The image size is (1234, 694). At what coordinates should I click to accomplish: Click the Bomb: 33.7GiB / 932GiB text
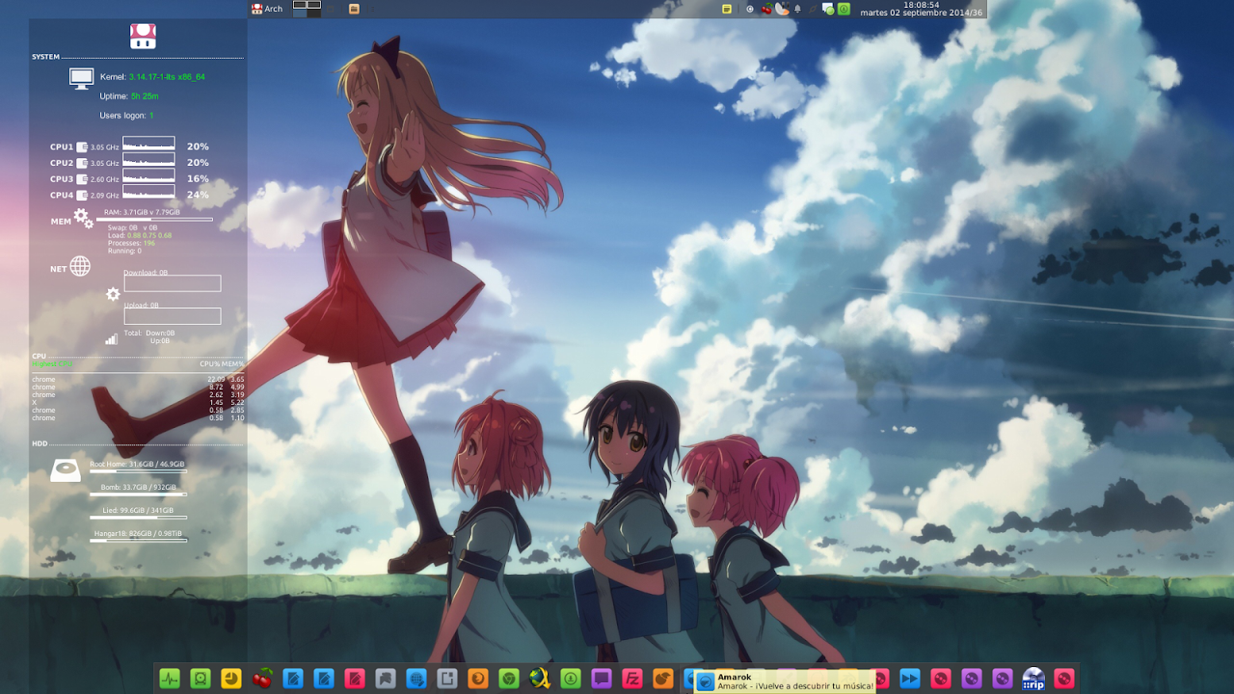point(138,488)
